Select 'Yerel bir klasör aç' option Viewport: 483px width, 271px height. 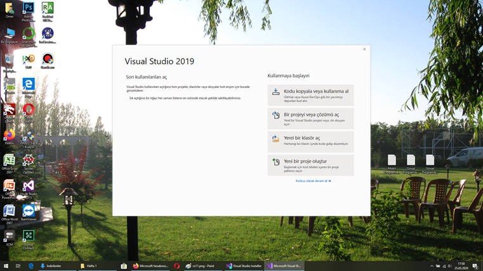point(310,141)
